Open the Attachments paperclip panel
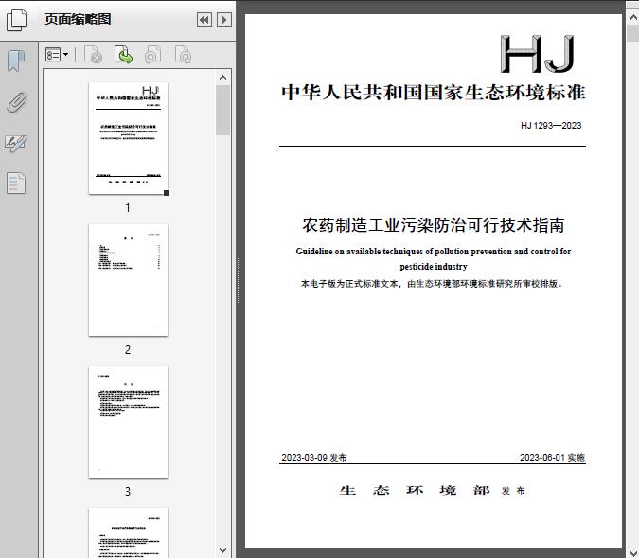The height and width of the screenshot is (558, 639). pos(17,102)
